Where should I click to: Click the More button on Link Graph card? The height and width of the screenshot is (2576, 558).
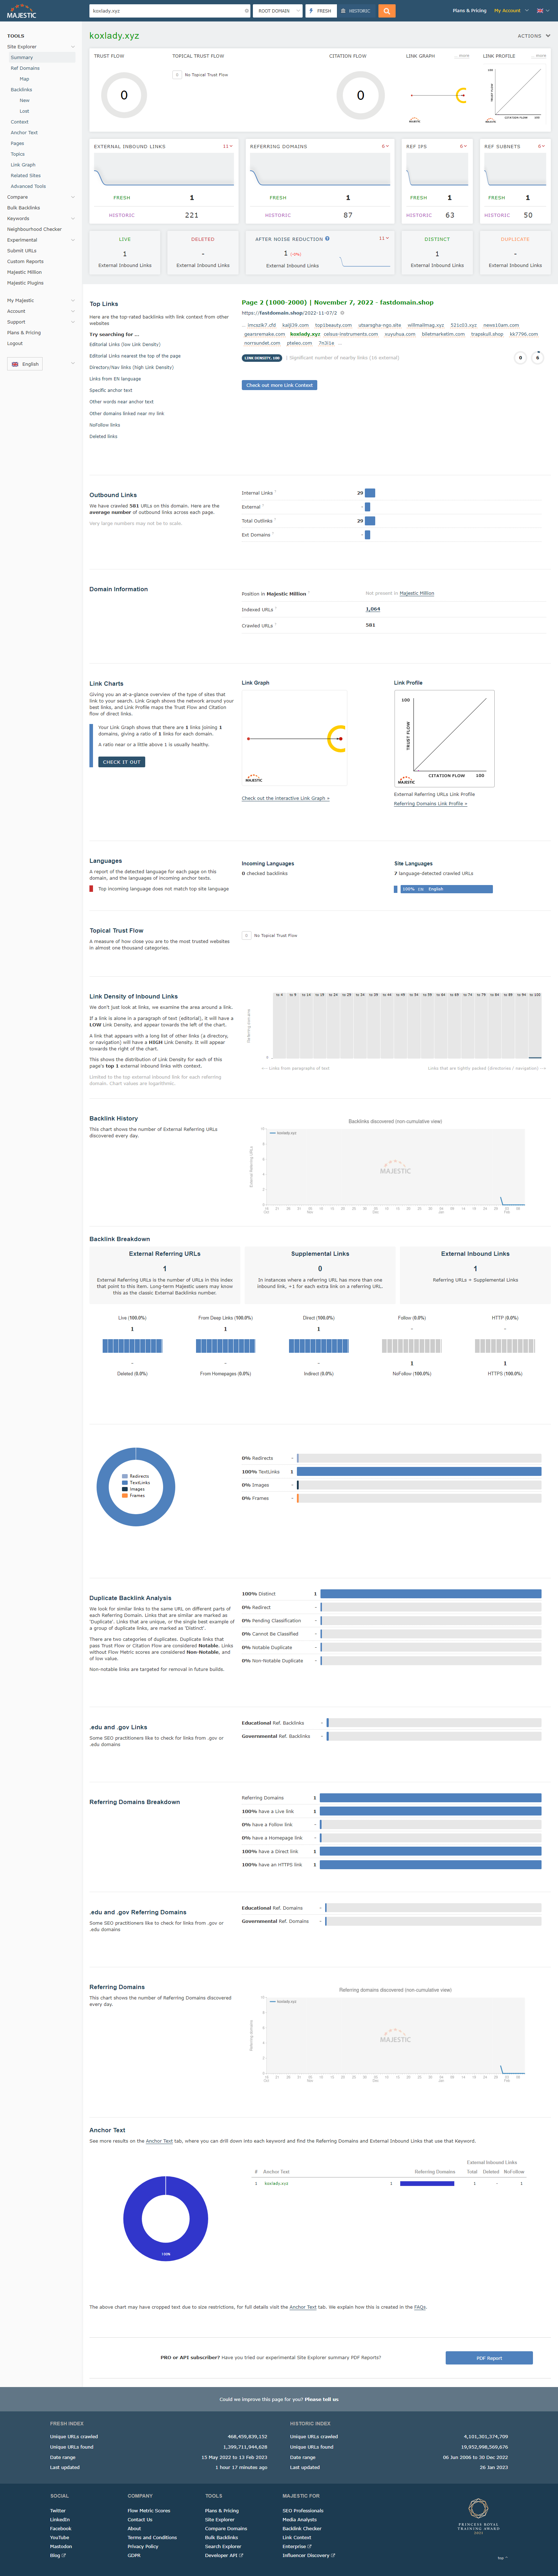point(463,56)
